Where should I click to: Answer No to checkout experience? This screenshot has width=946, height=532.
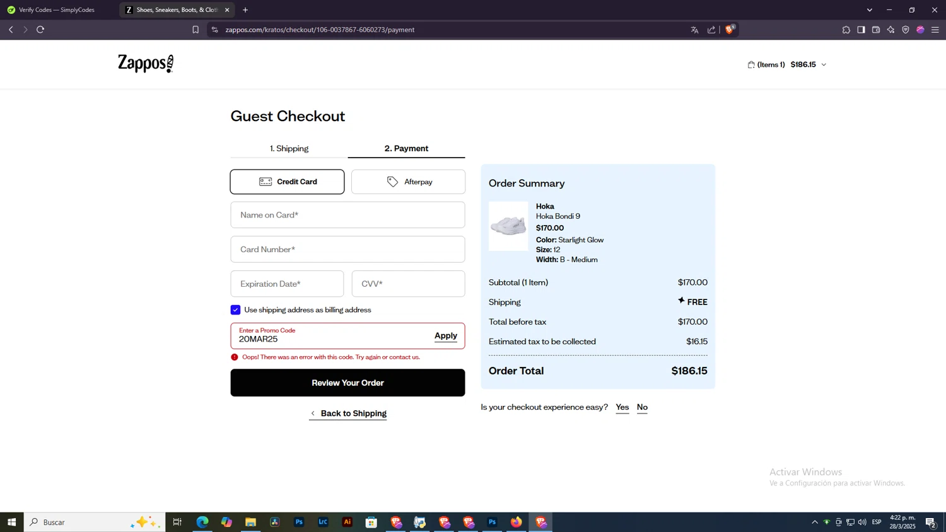pyautogui.click(x=642, y=407)
